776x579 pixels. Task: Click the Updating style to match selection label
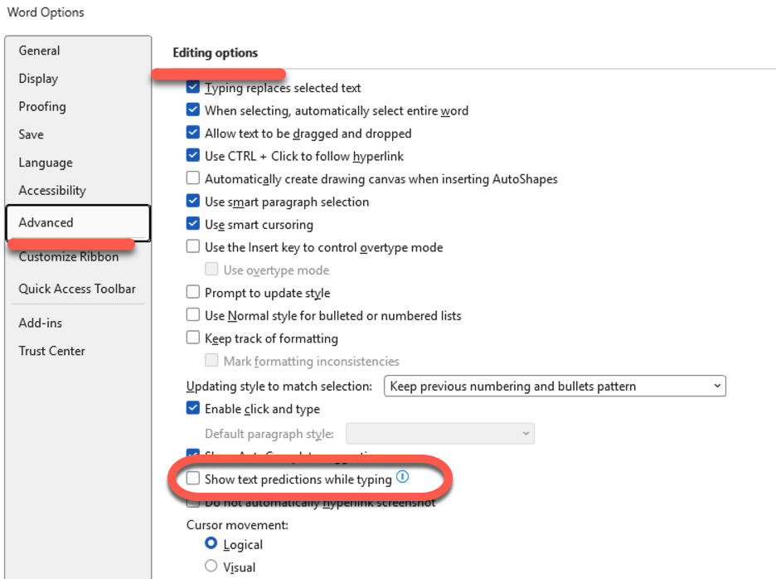coord(279,387)
